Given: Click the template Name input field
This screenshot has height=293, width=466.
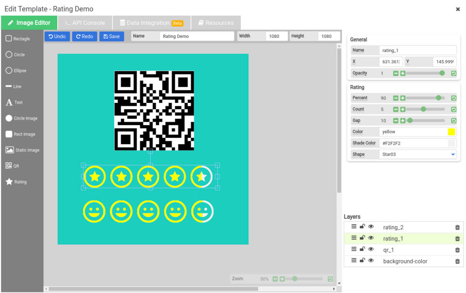Looking at the screenshot, I should point(197,36).
